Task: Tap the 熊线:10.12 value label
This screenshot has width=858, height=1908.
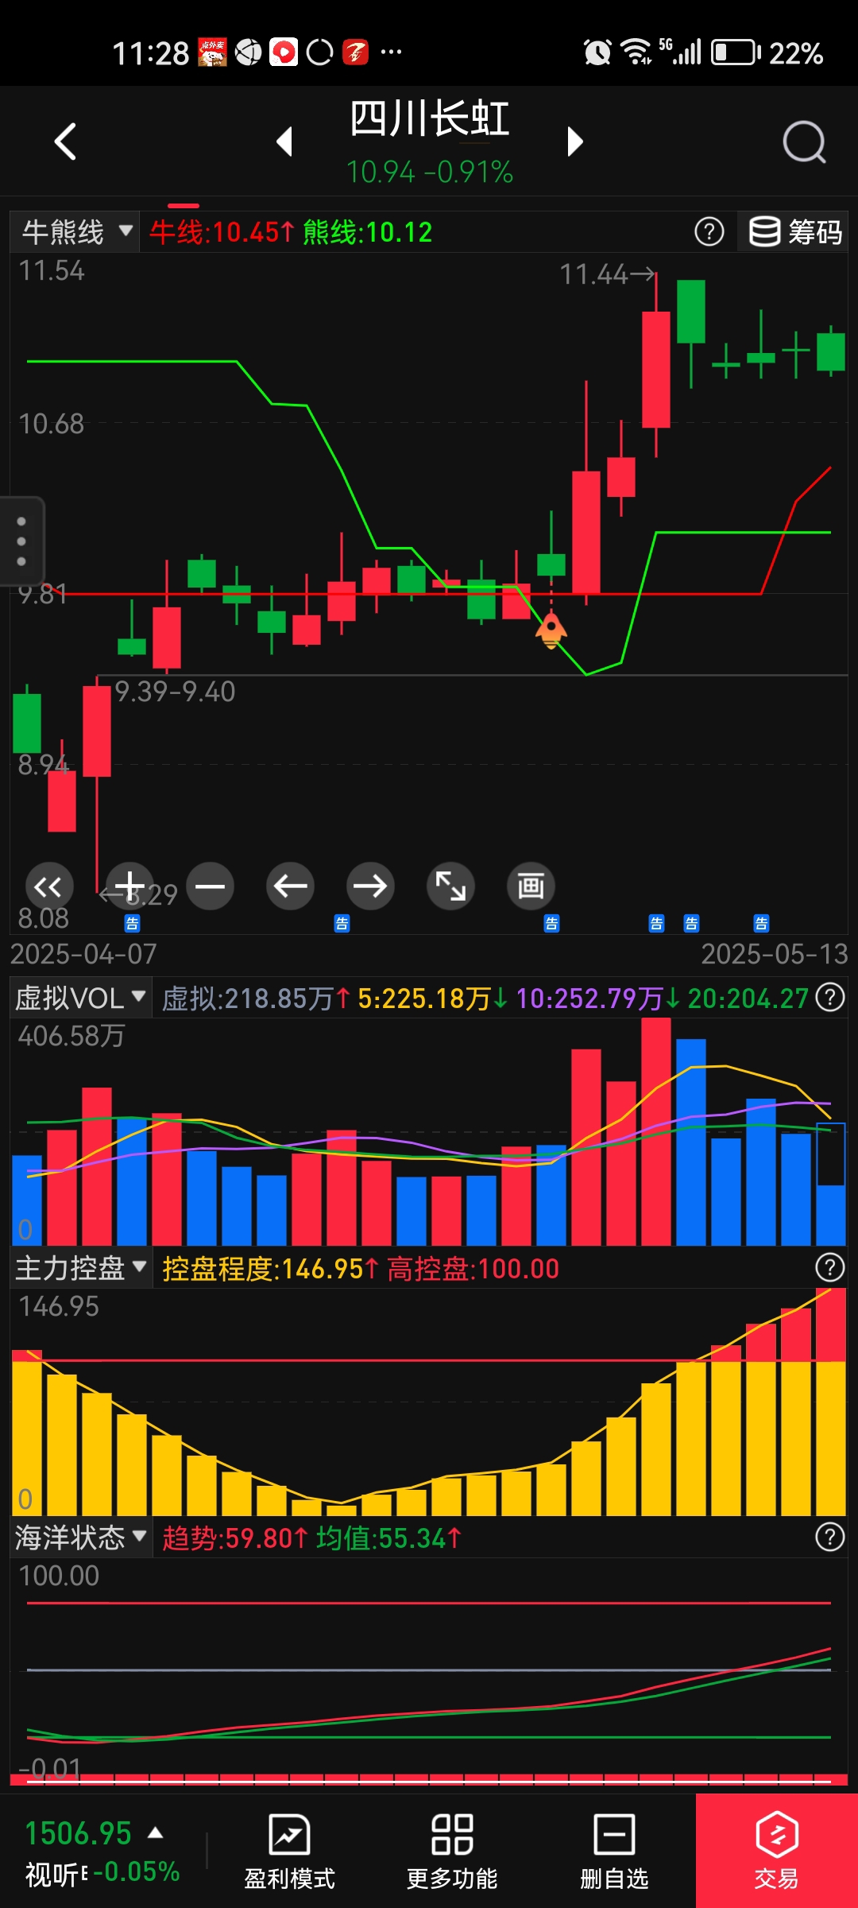Action: [x=367, y=232]
